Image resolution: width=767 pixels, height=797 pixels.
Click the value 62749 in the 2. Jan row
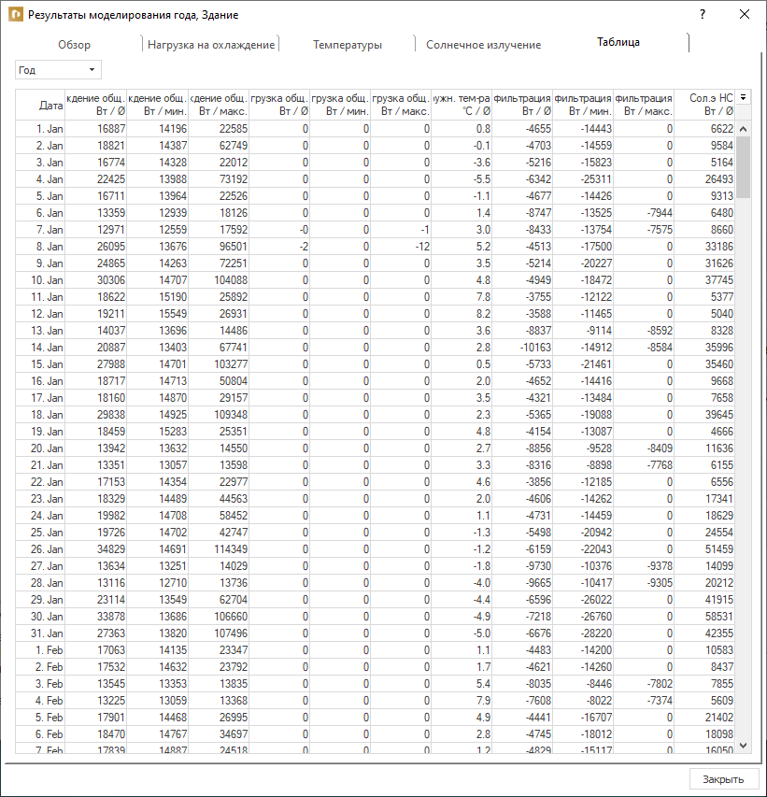234,146
